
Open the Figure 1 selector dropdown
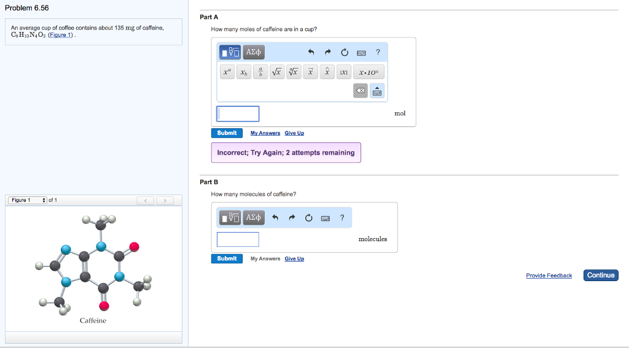coord(28,200)
